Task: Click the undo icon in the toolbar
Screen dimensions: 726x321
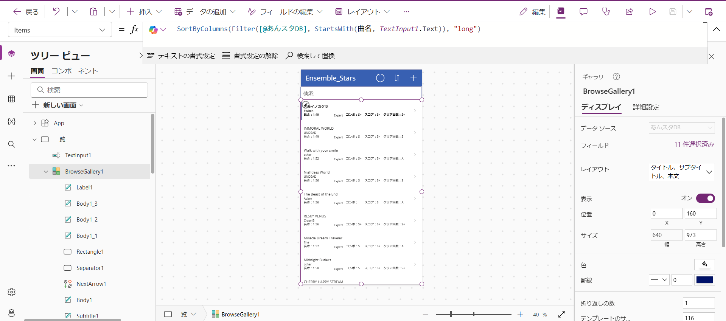Action: 56,12
